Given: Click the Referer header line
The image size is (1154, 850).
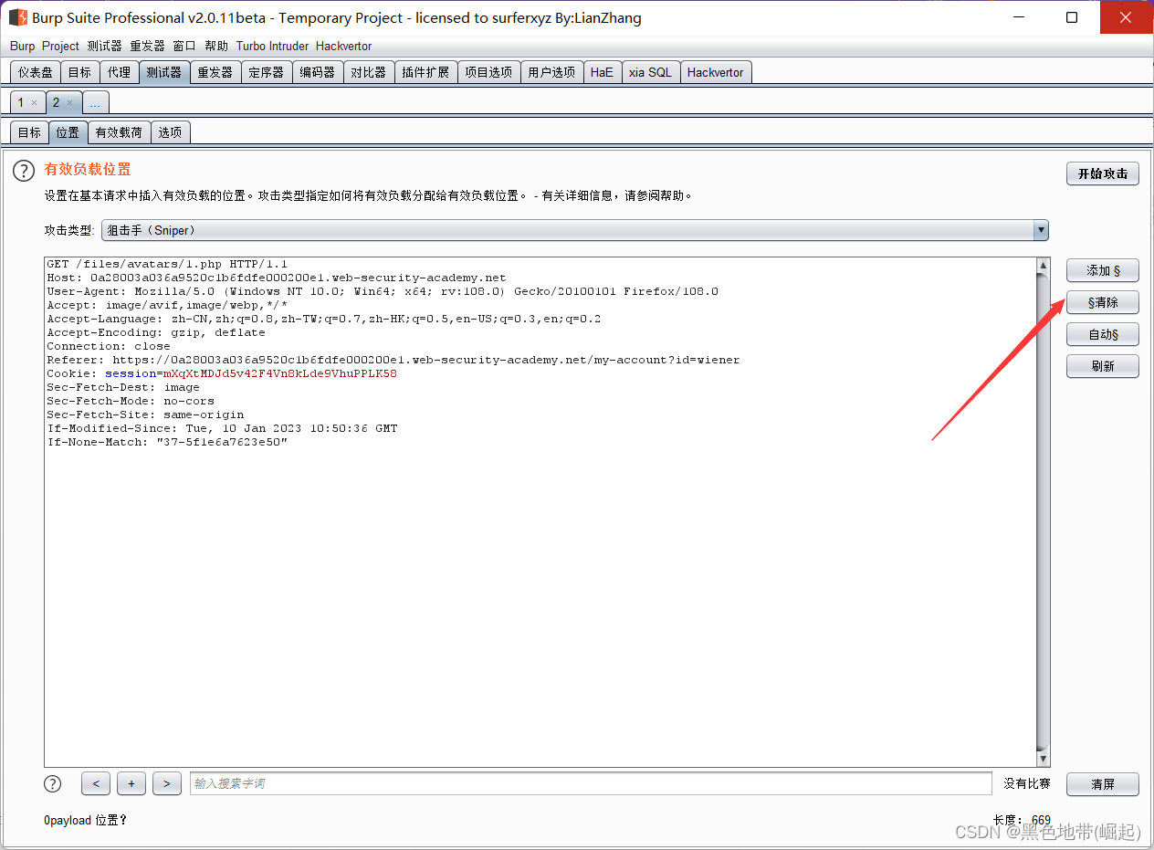Looking at the screenshot, I should pos(393,360).
